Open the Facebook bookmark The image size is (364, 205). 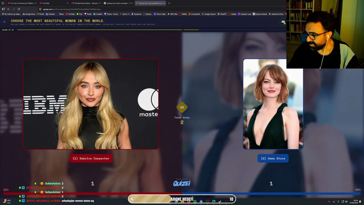[x=136, y=14]
